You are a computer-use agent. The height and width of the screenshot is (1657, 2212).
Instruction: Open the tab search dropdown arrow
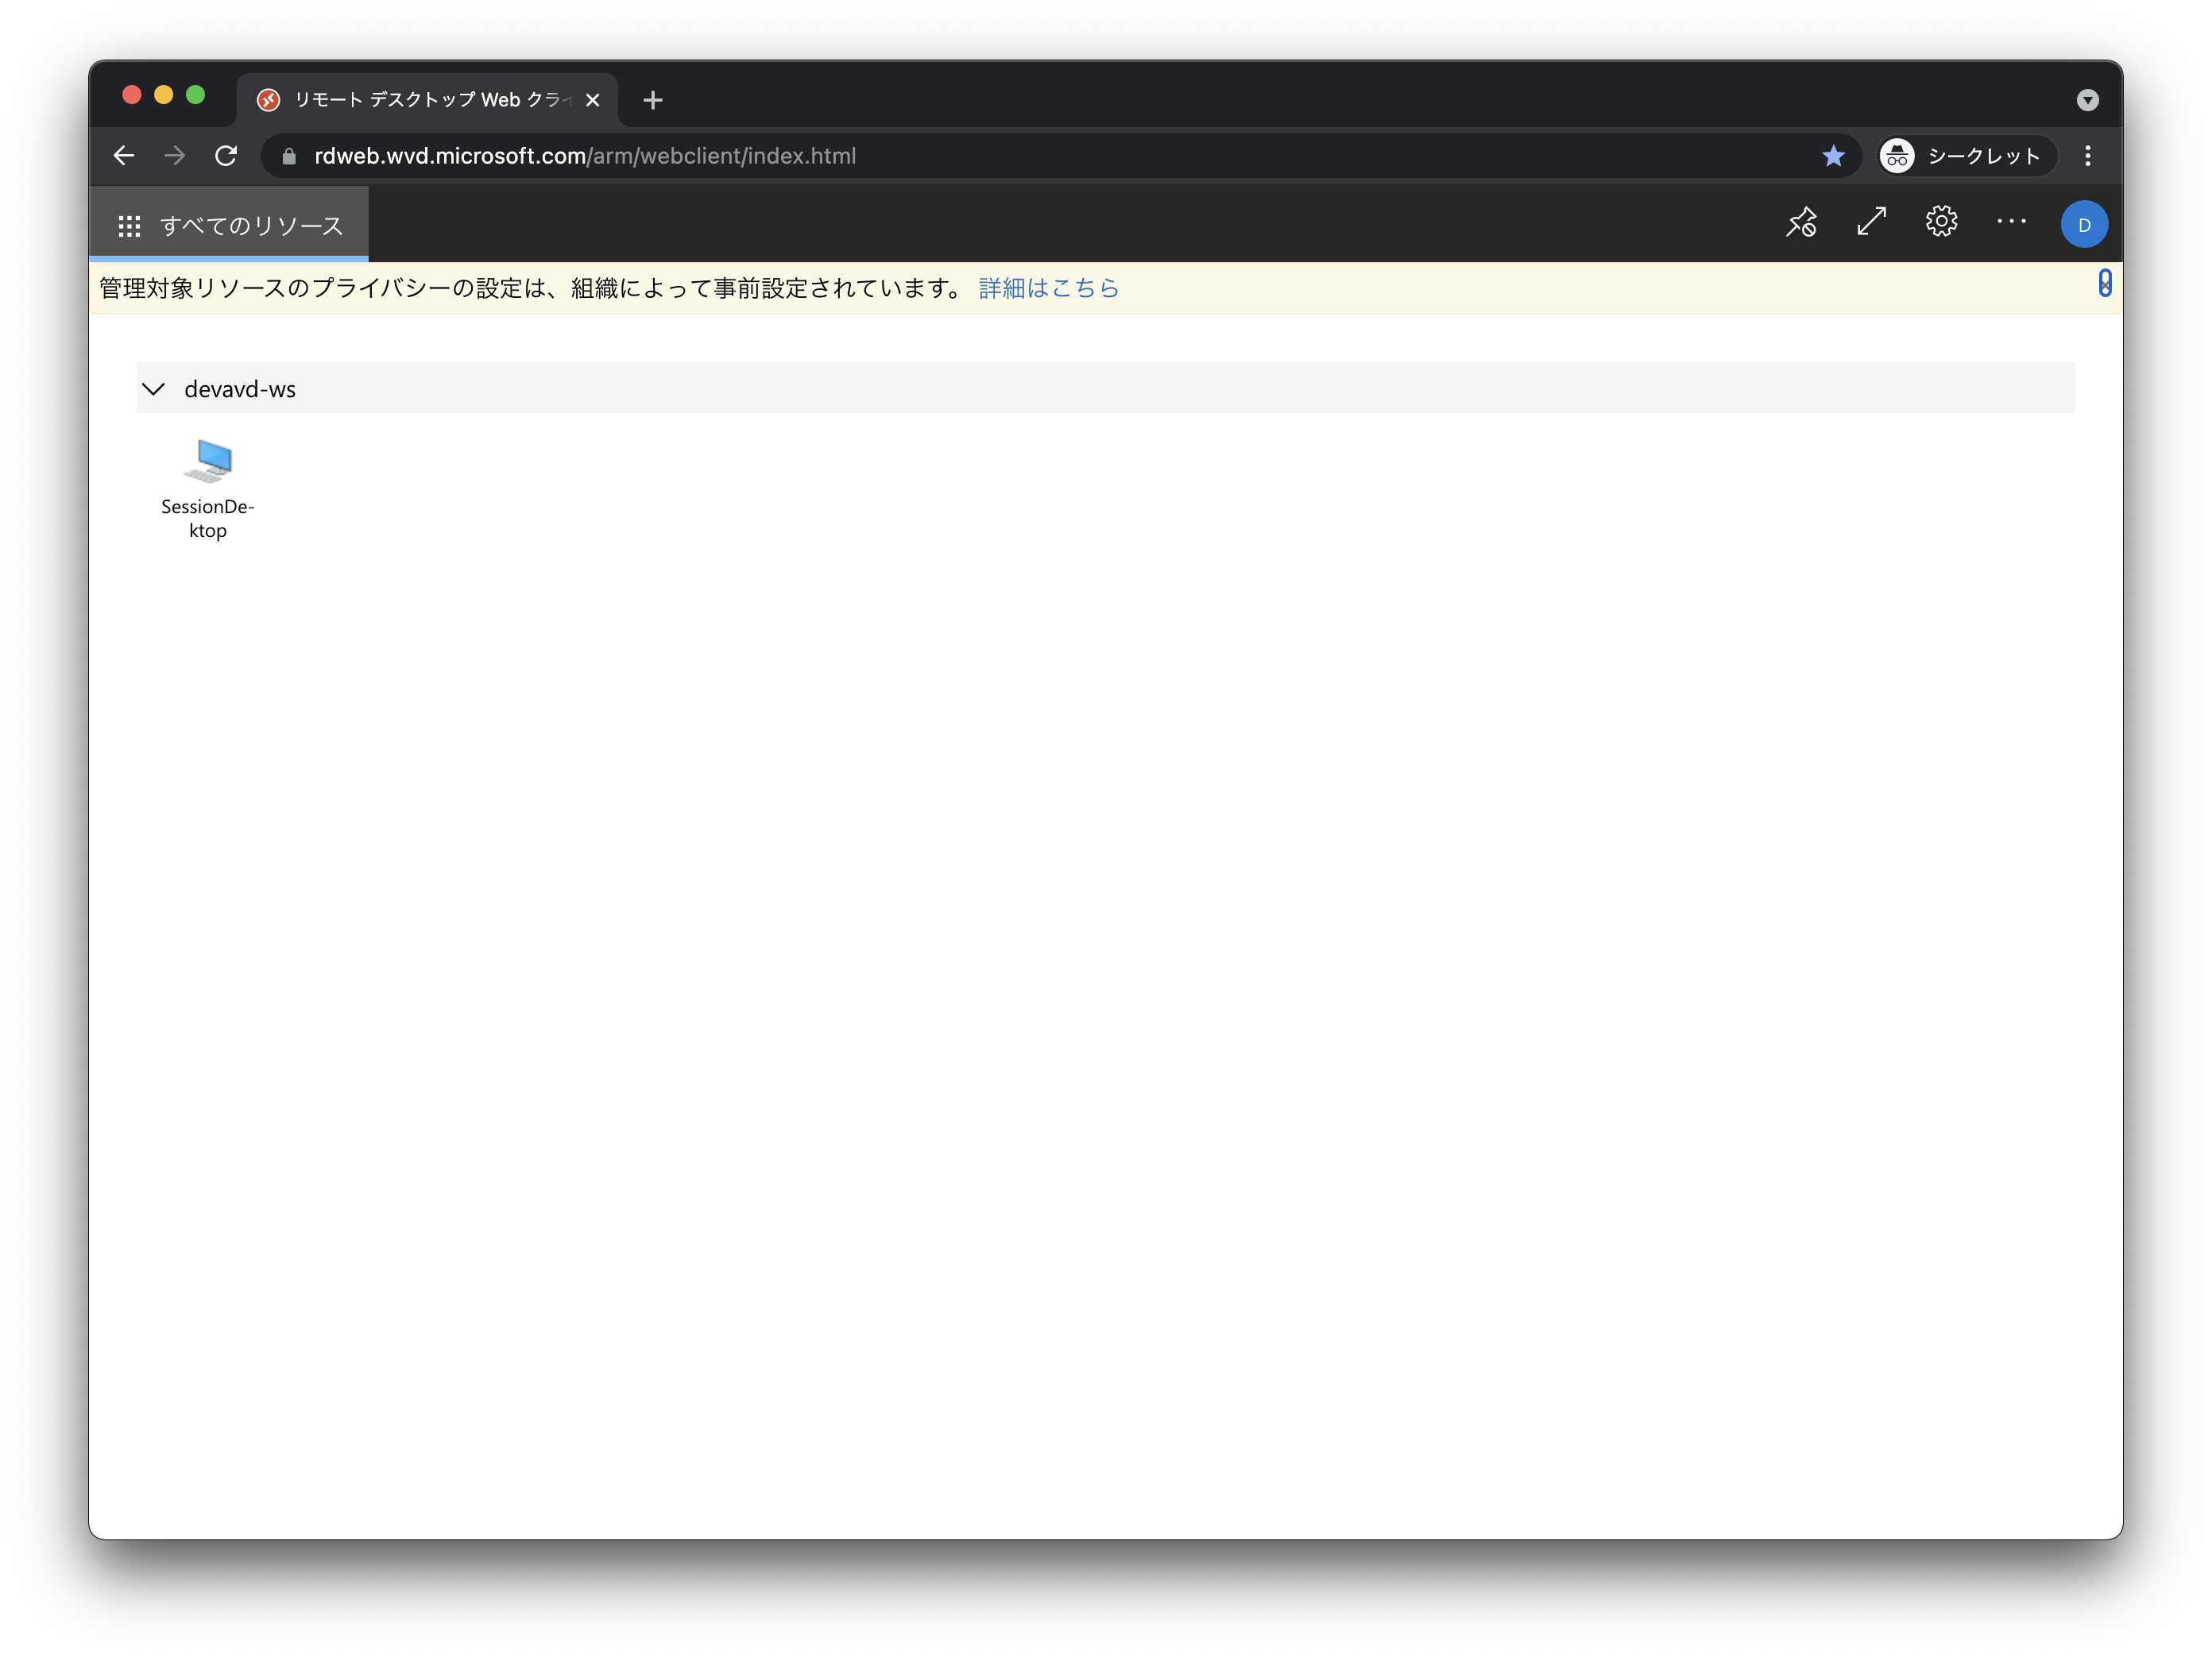coord(2087,100)
